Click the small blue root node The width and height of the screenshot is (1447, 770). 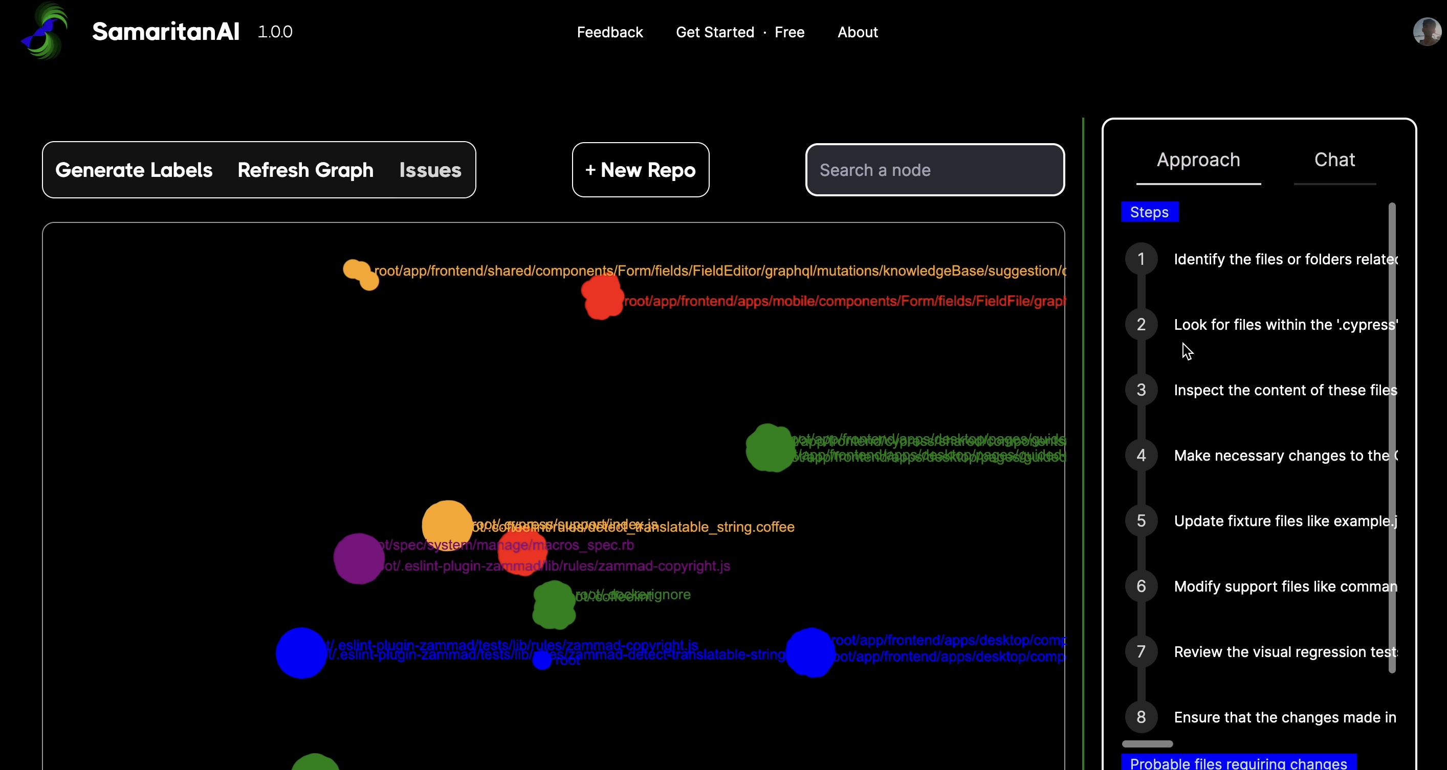point(542,660)
